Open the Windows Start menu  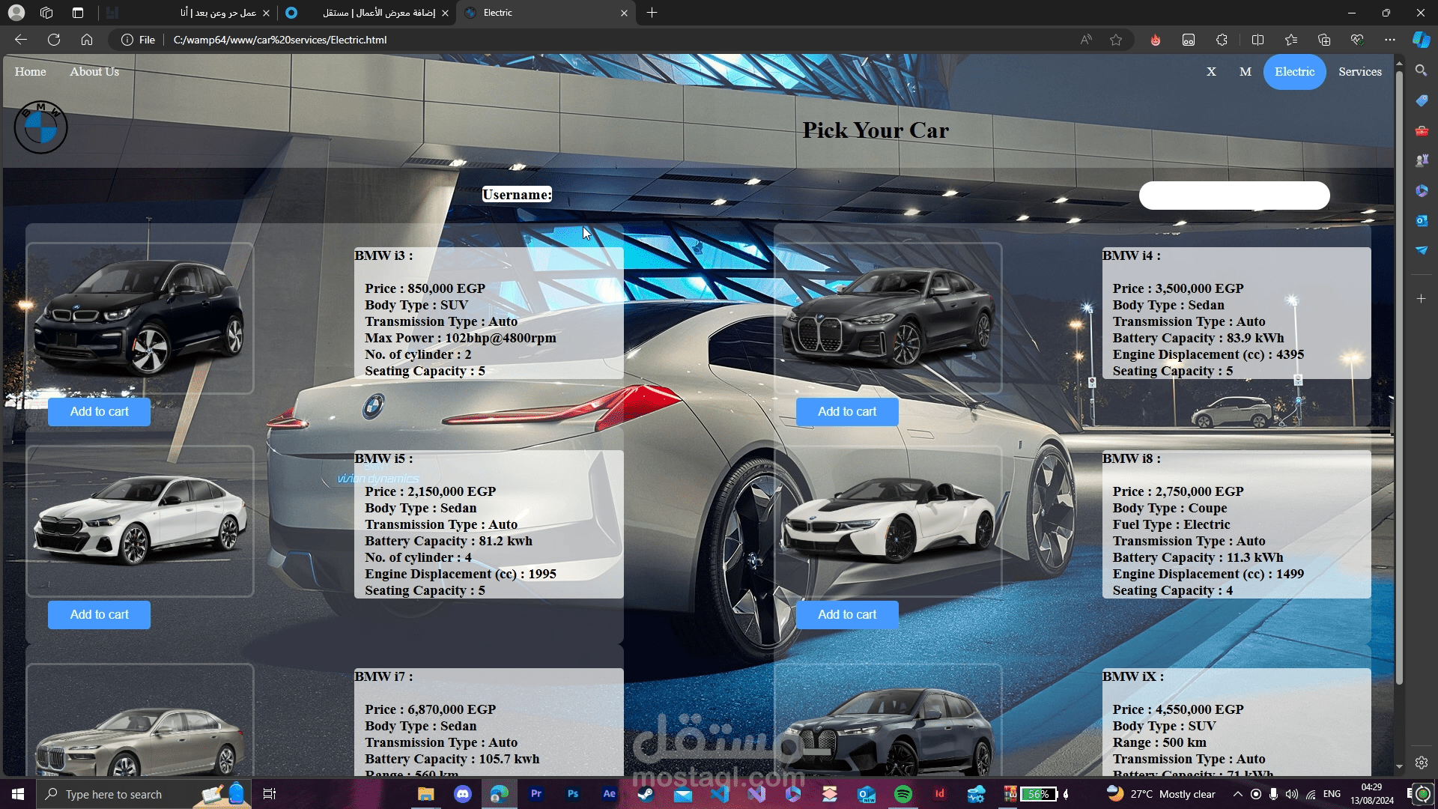click(18, 794)
